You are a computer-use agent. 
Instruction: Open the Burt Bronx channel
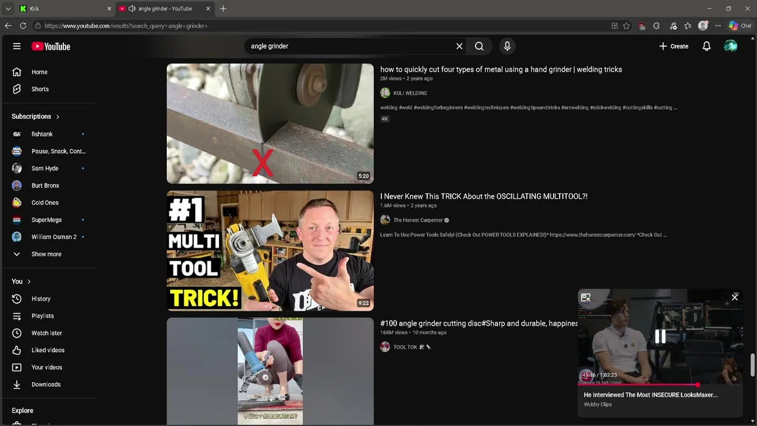pyautogui.click(x=49, y=186)
